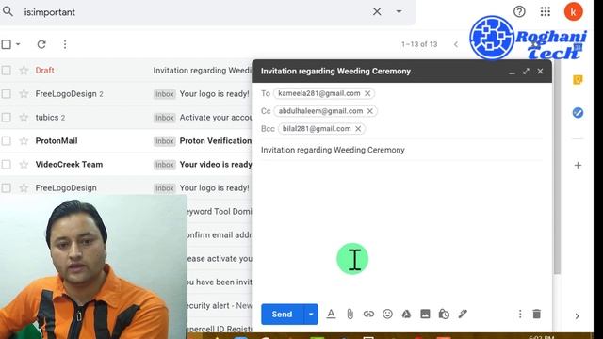
Task: Open the Keep side panel icon
Action: click(578, 79)
